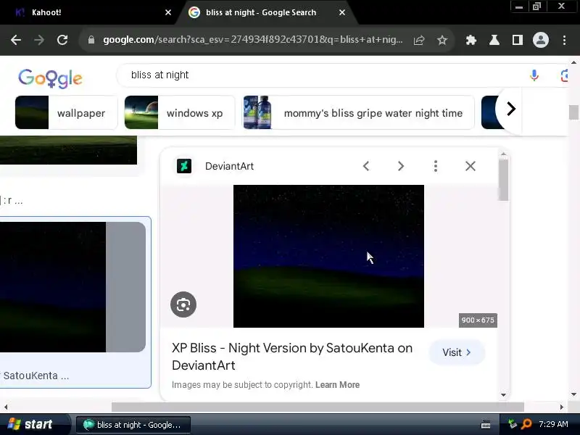Click the page vertical scrollbar thumb

(x=573, y=112)
